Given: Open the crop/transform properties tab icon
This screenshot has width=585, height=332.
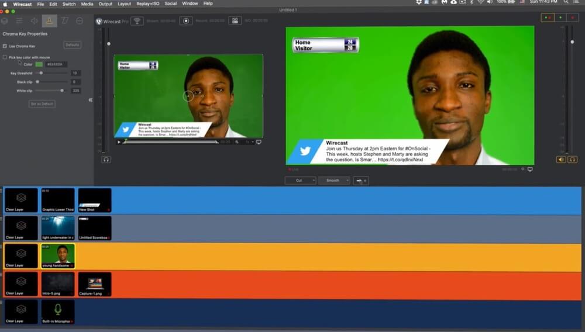Looking at the screenshot, I should [64, 21].
